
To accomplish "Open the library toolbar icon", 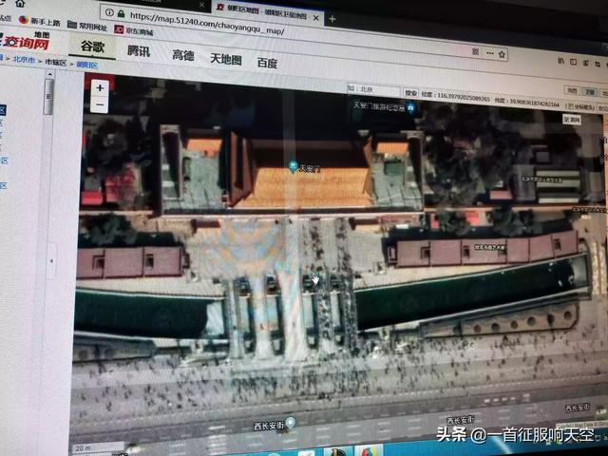I will (x=560, y=61).
